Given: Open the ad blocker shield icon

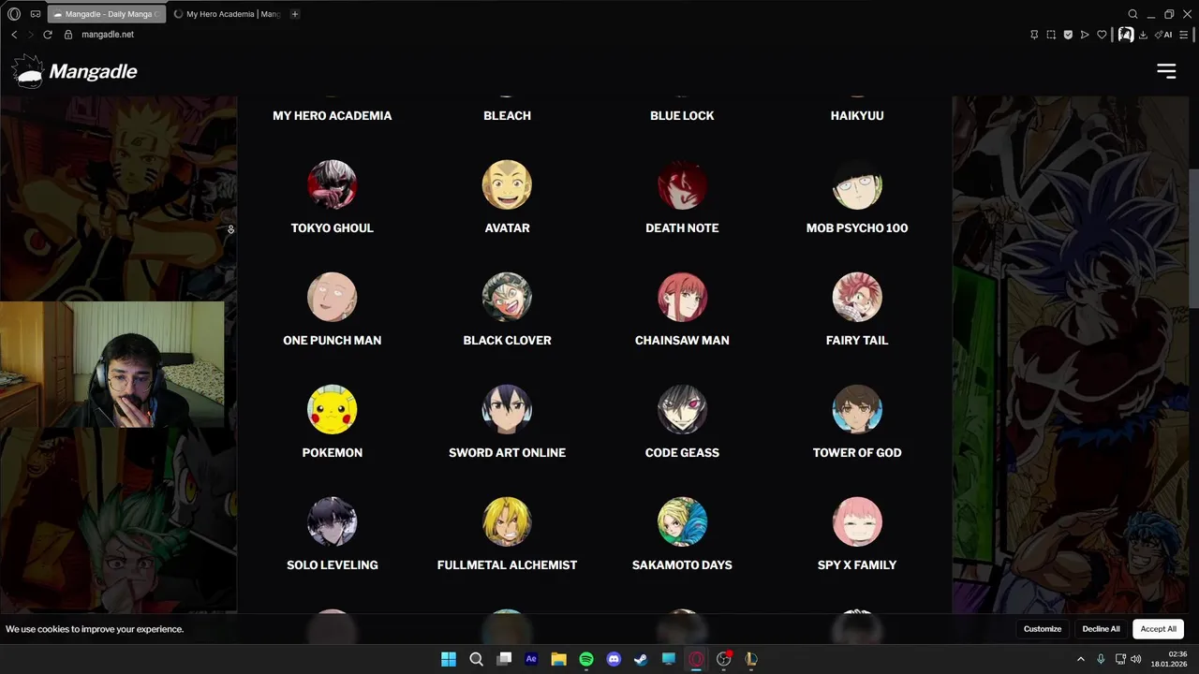Looking at the screenshot, I should pos(1068,35).
